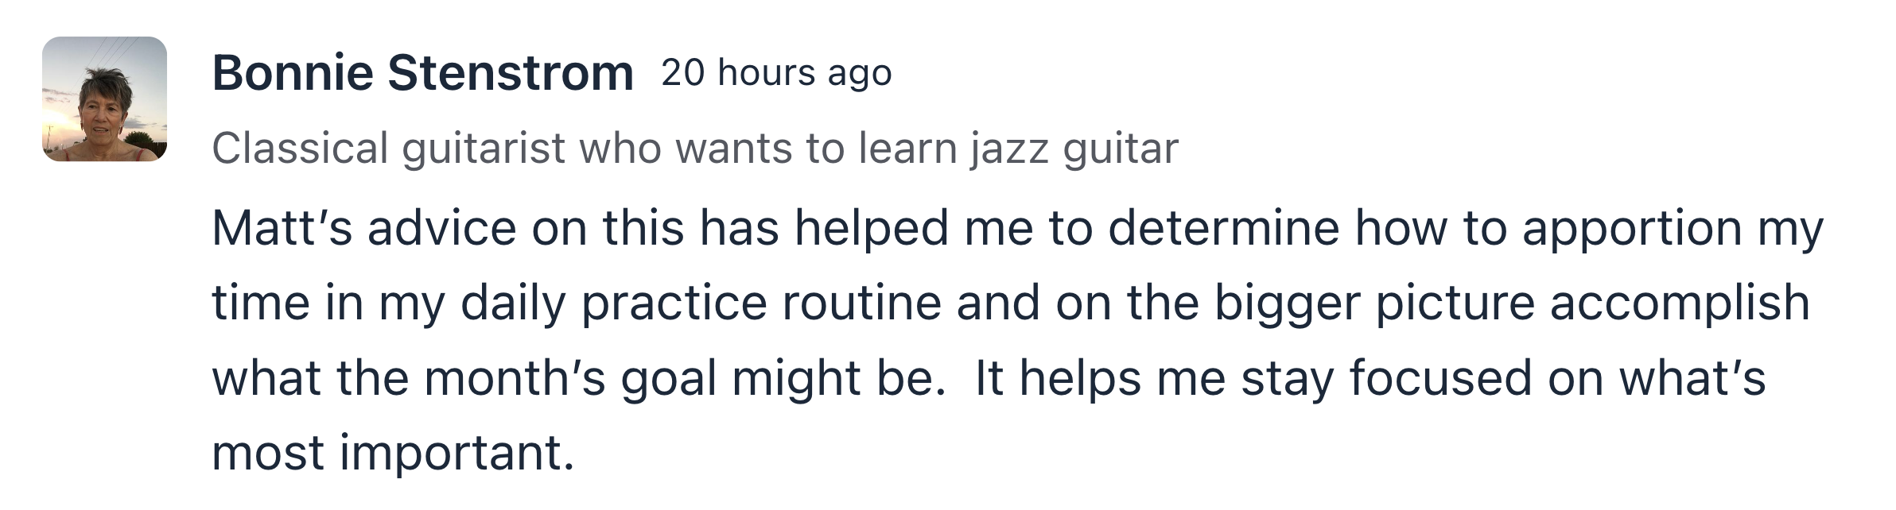Open Bonnie Stenstrom's profile picture
The image size is (1896, 510).
click(104, 99)
